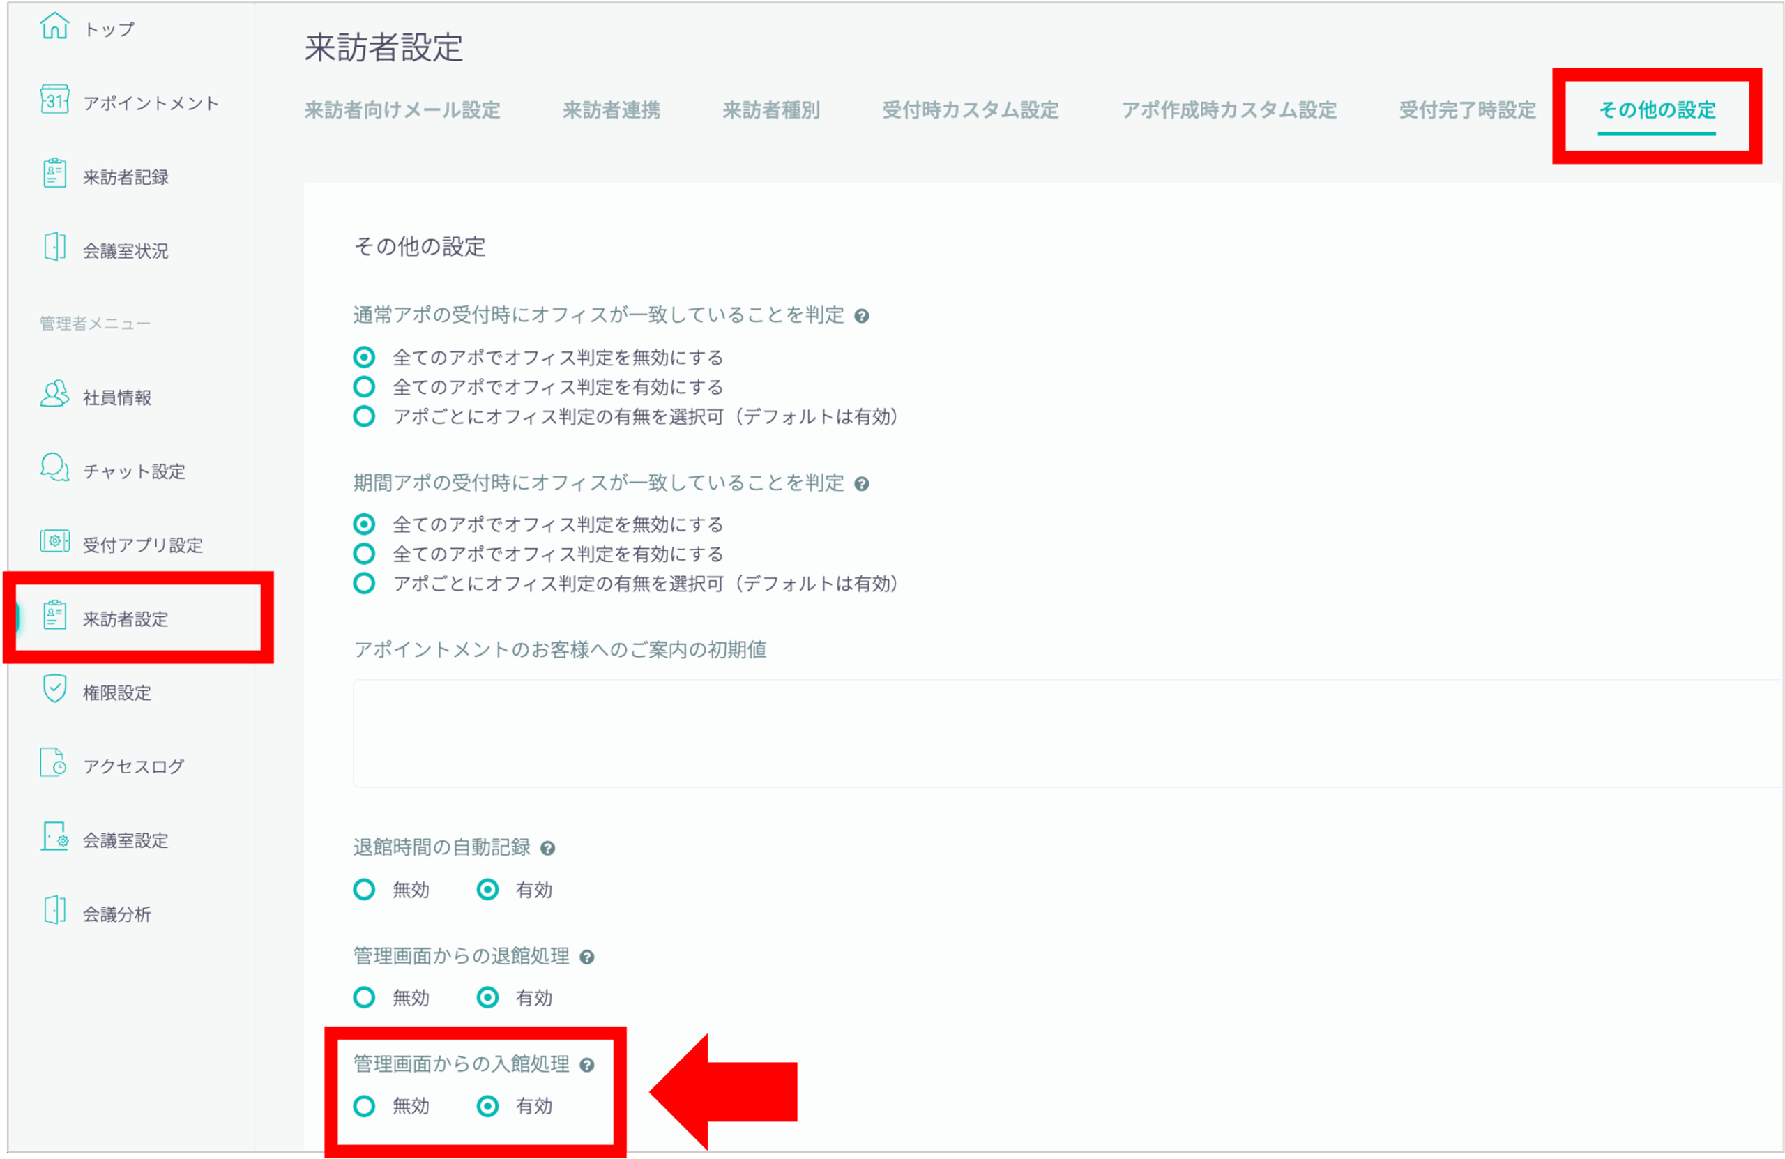Image resolution: width=1785 pixels, height=1159 pixels.
Task: Select 無効 for 退館時間の自動記録
Action: (x=365, y=891)
